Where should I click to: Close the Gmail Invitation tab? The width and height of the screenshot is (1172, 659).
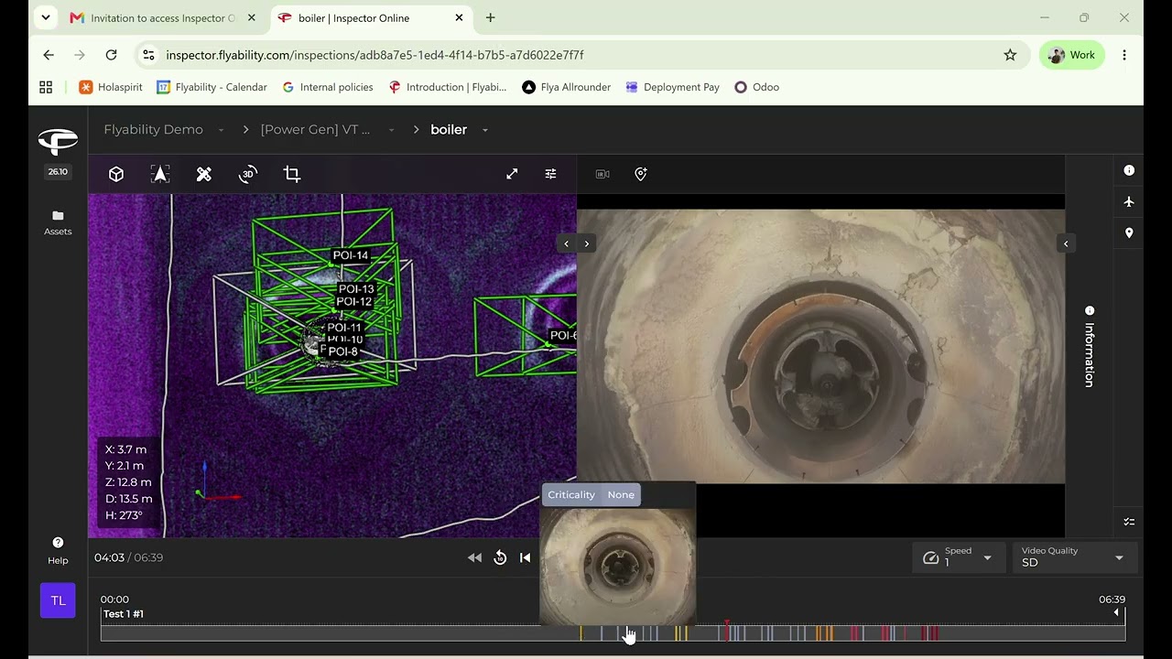pos(252,18)
